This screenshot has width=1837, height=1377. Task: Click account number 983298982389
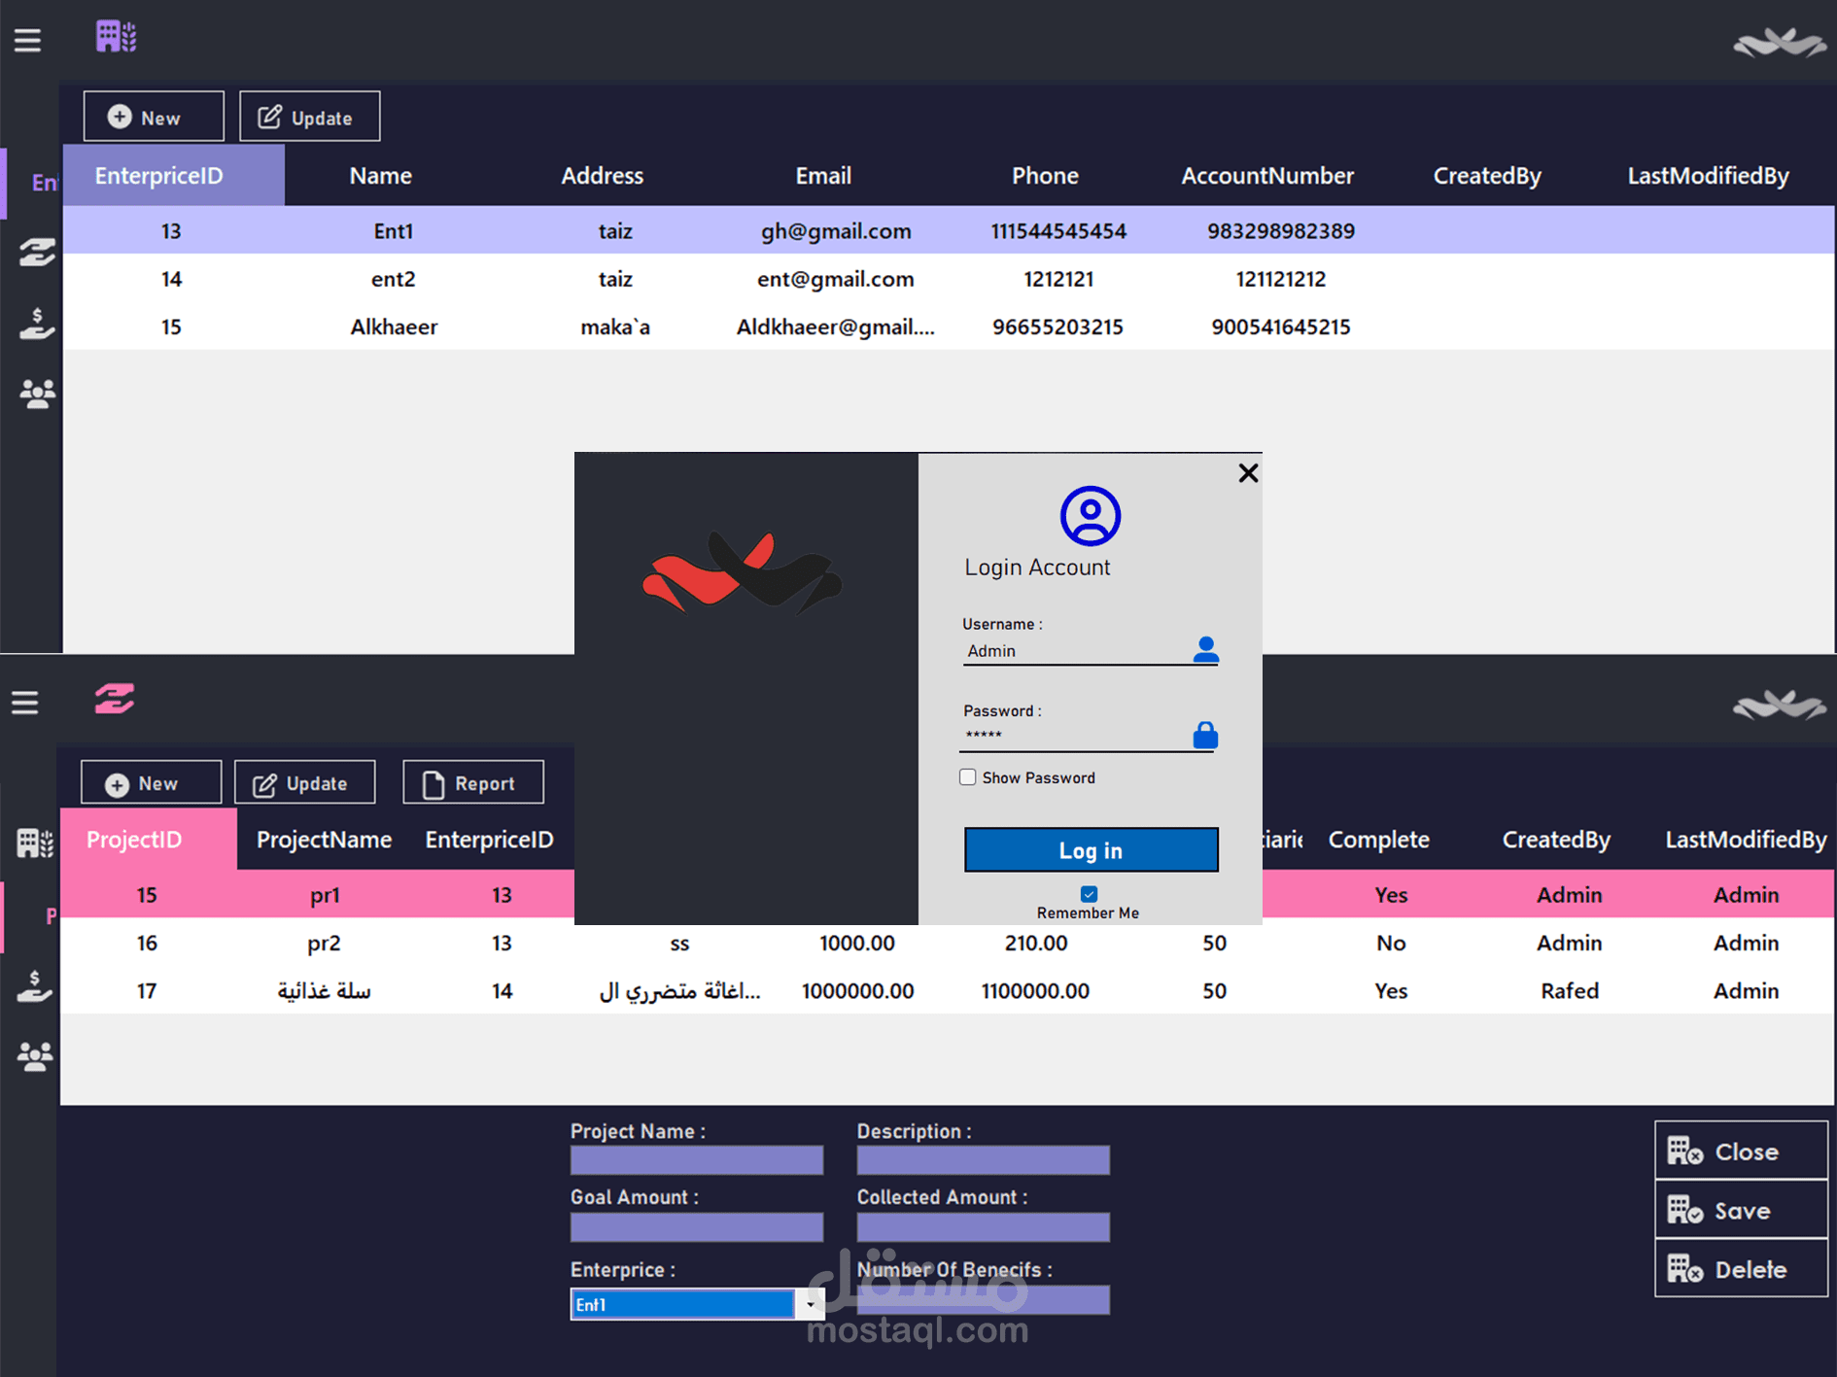1280,230
